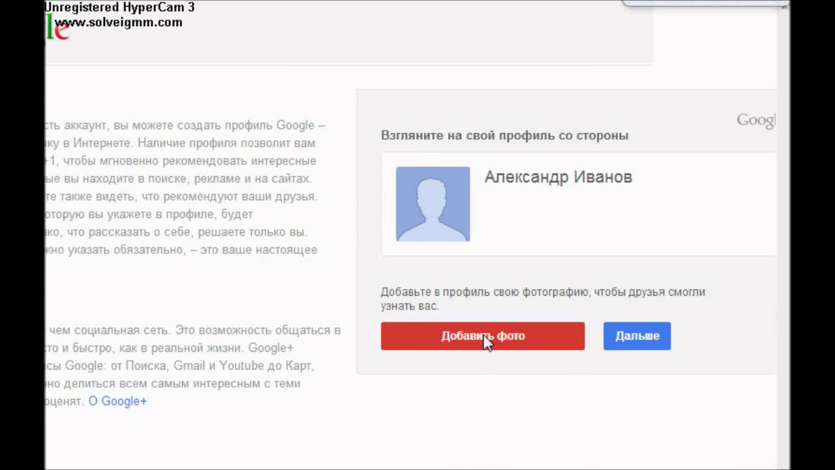Screen dimensions: 835x470
Task: Click the partial Google logo top-left
Action: 57,27
